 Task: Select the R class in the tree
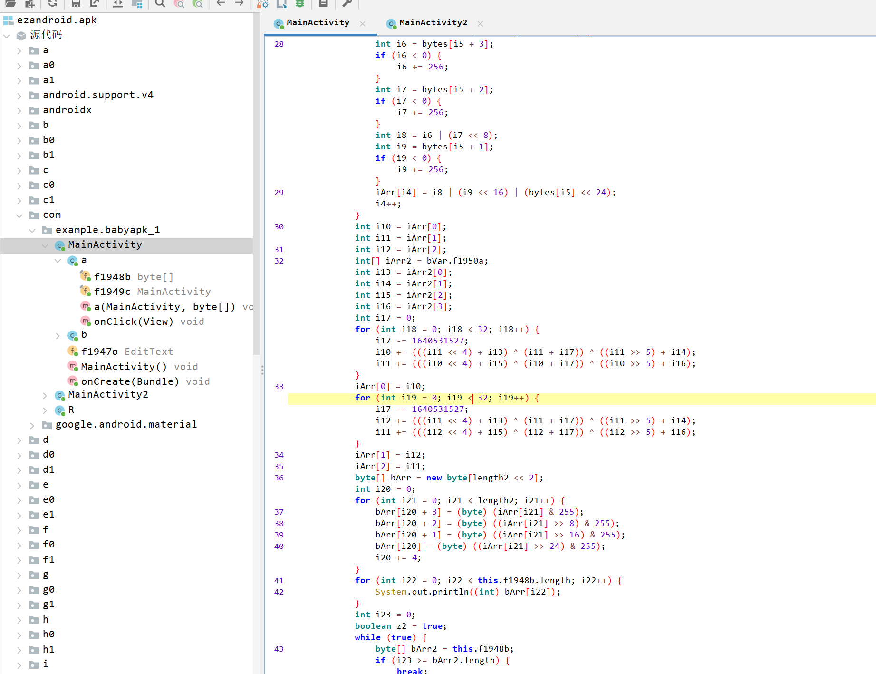pyautogui.click(x=71, y=410)
